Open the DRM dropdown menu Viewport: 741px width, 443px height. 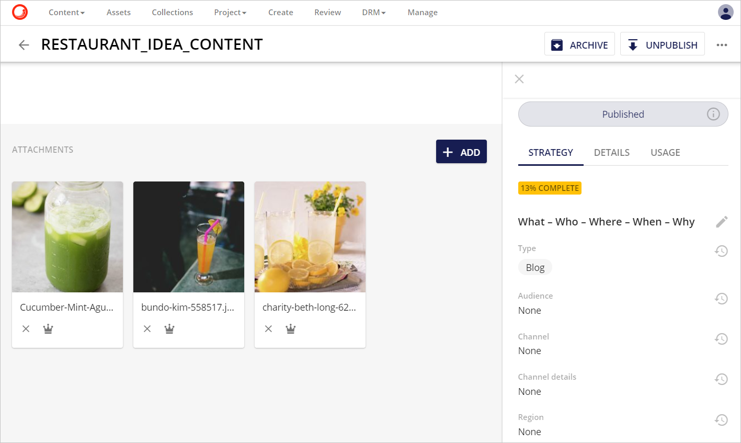coord(373,12)
